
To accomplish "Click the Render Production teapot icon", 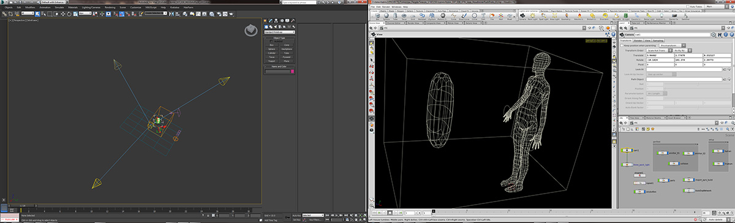I will click(x=231, y=14).
